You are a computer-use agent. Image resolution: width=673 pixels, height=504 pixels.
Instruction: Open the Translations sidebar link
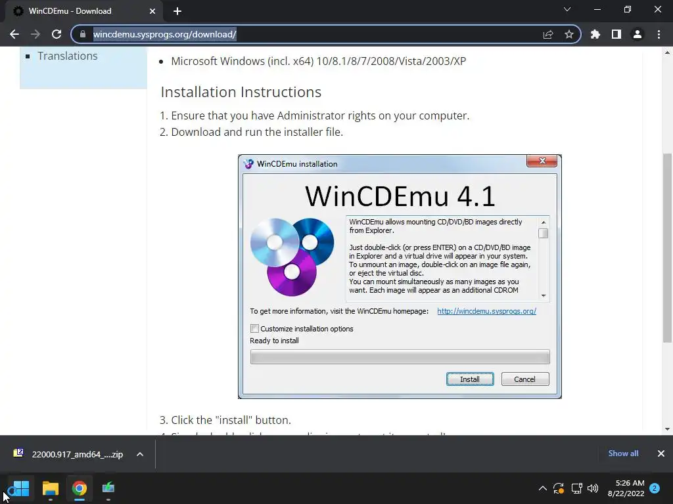(x=68, y=56)
